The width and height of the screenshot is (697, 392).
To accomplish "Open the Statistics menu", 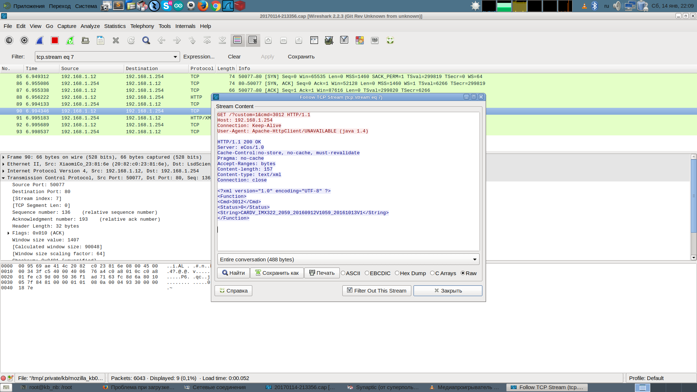I will [115, 26].
